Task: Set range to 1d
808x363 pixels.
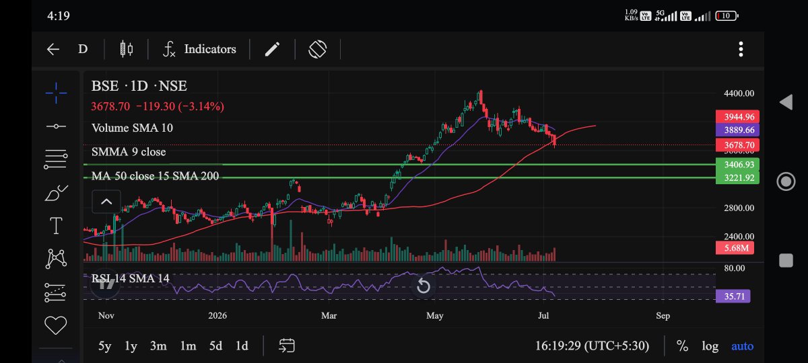Action: 242,346
